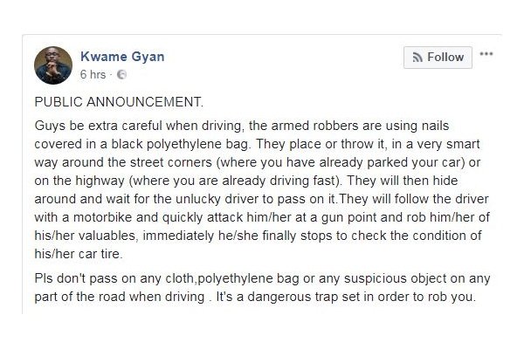Click the line starting 'on the highway'
This screenshot has height=349, width=524.
(x=246, y=181)
